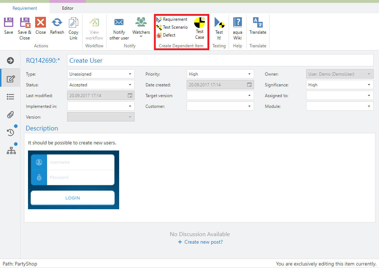Click the Create User title field

tap(220, 61)
